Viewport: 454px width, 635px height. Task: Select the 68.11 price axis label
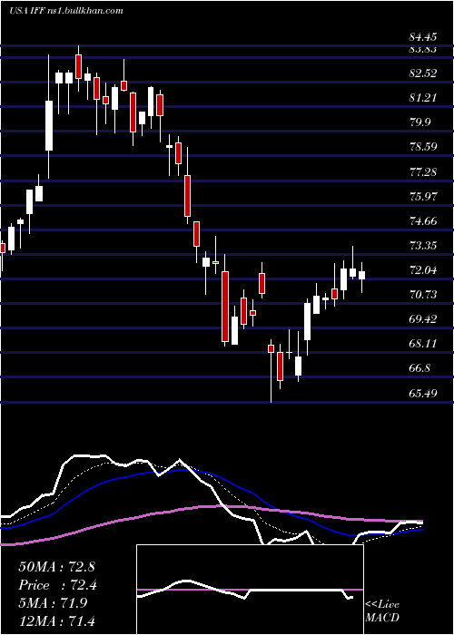point(423,344)
